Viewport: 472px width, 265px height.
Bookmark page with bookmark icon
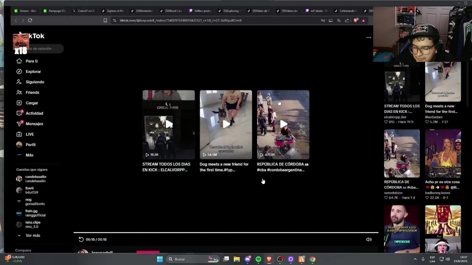coord(105,21)
